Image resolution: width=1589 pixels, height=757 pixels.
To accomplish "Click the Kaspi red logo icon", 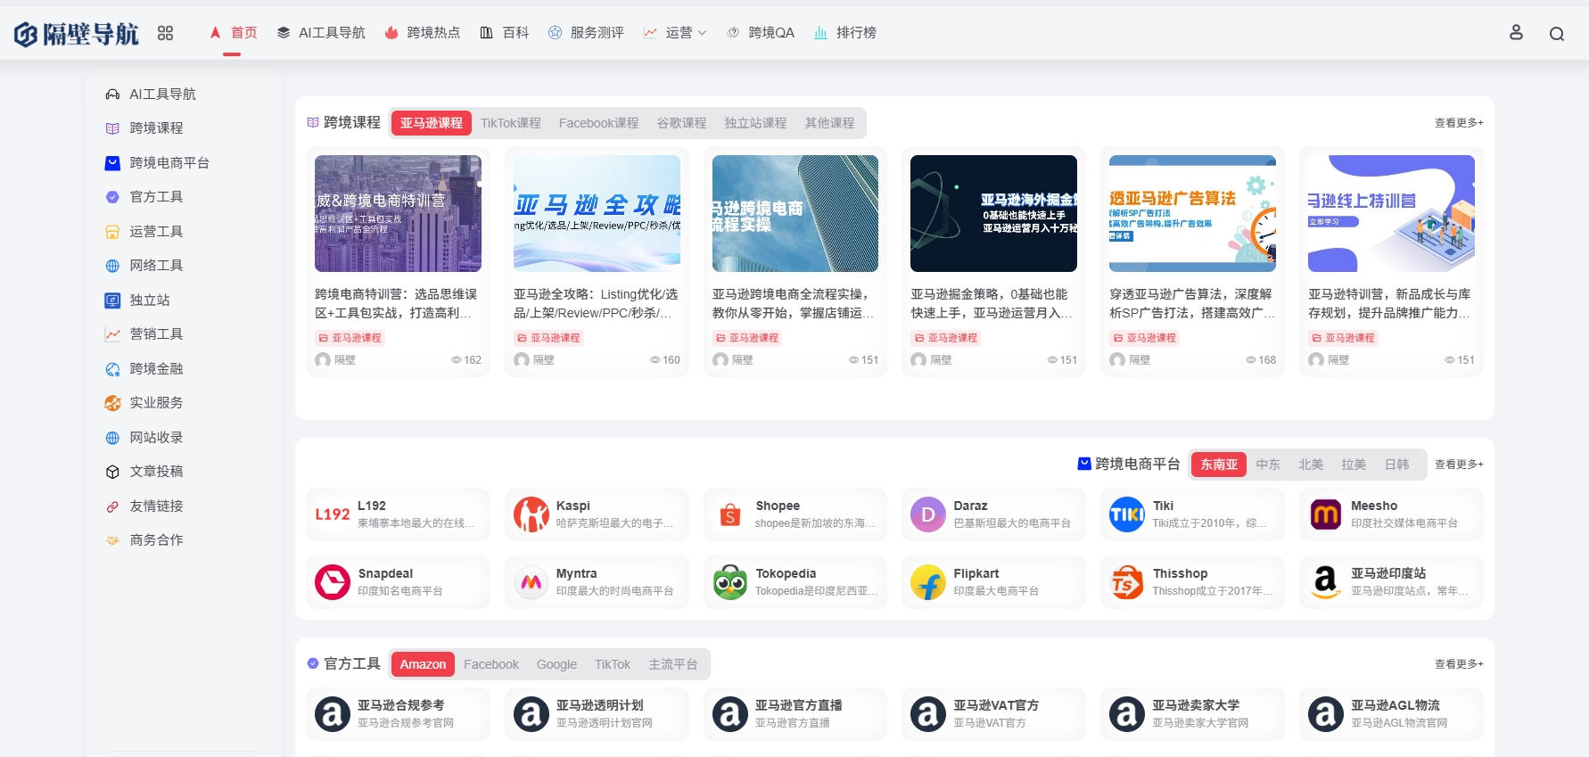I will tap(531, 514).
